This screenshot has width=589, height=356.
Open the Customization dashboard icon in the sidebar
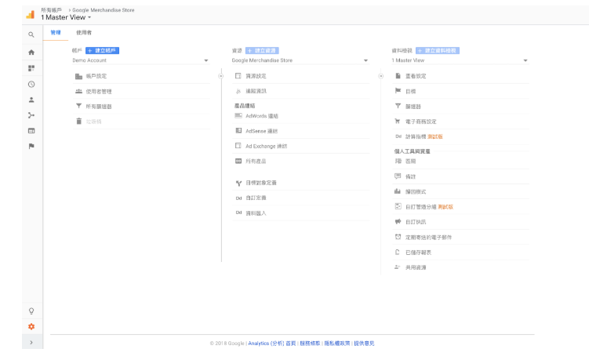(x=31, y=68)
